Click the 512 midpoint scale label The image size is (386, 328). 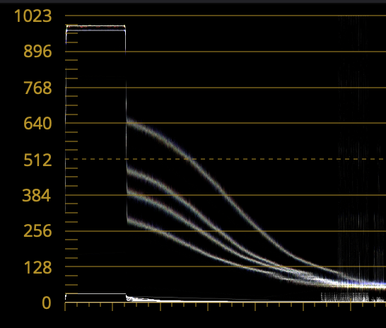click(x=37, y=160)
